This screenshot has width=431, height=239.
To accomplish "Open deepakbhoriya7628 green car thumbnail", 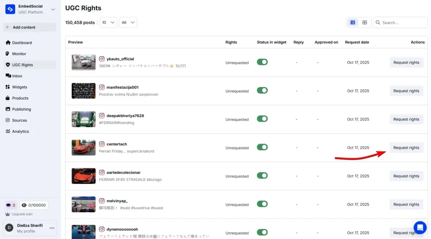I will point(84,119).
